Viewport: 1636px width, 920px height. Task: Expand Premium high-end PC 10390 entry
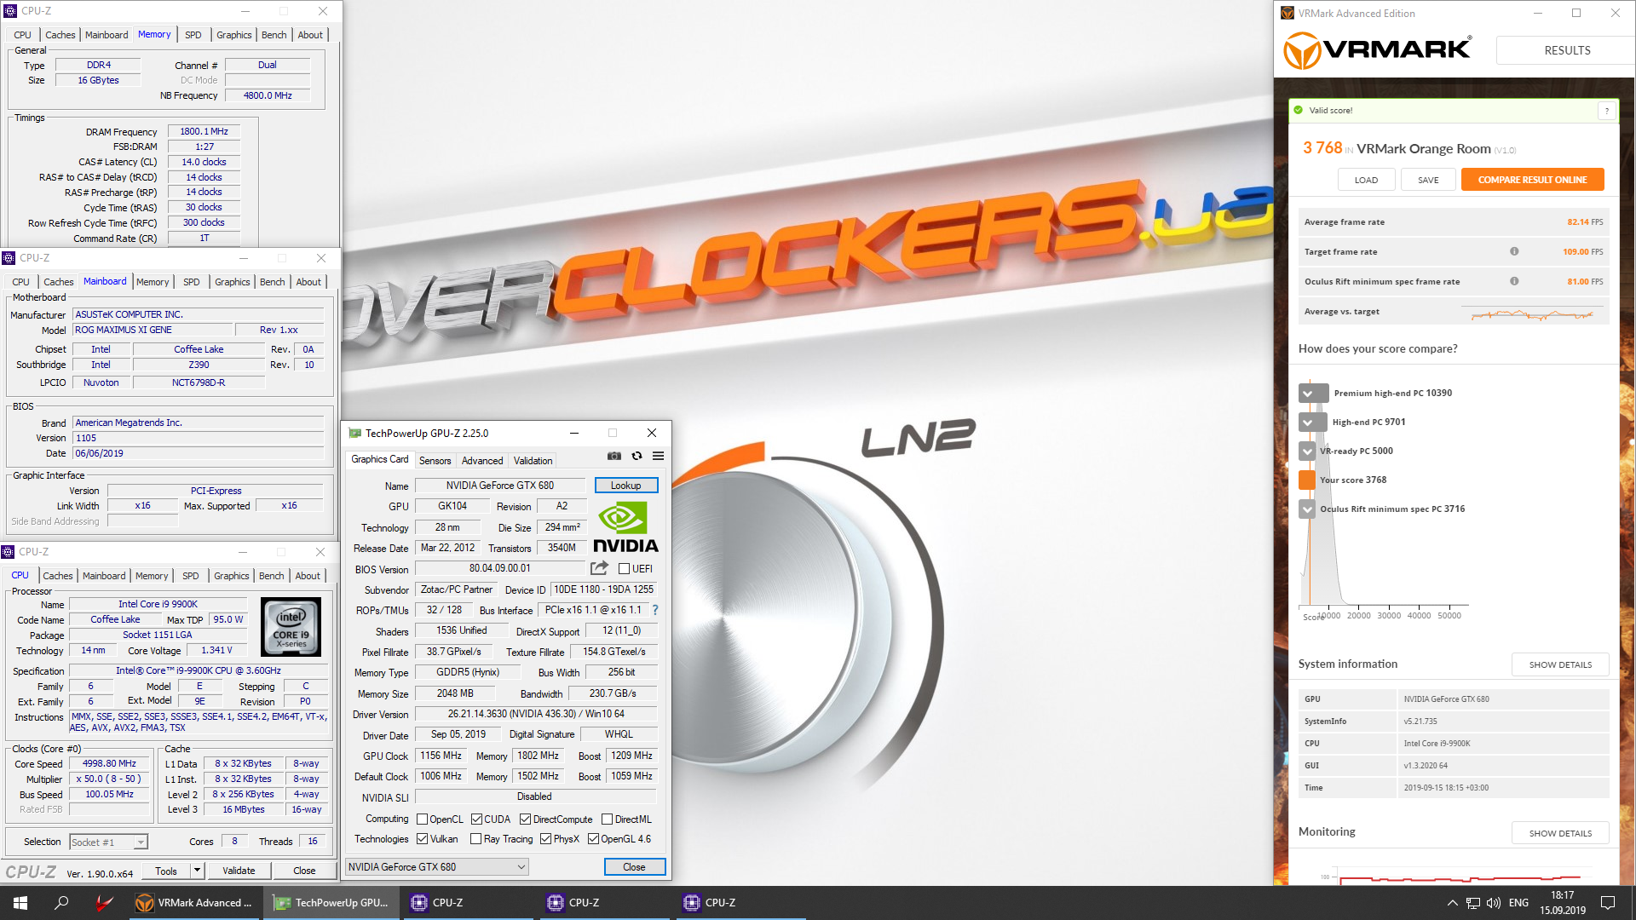click(1313, 394)
